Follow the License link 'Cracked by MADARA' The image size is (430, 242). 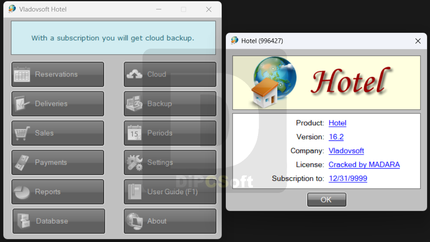pos(364,165)
